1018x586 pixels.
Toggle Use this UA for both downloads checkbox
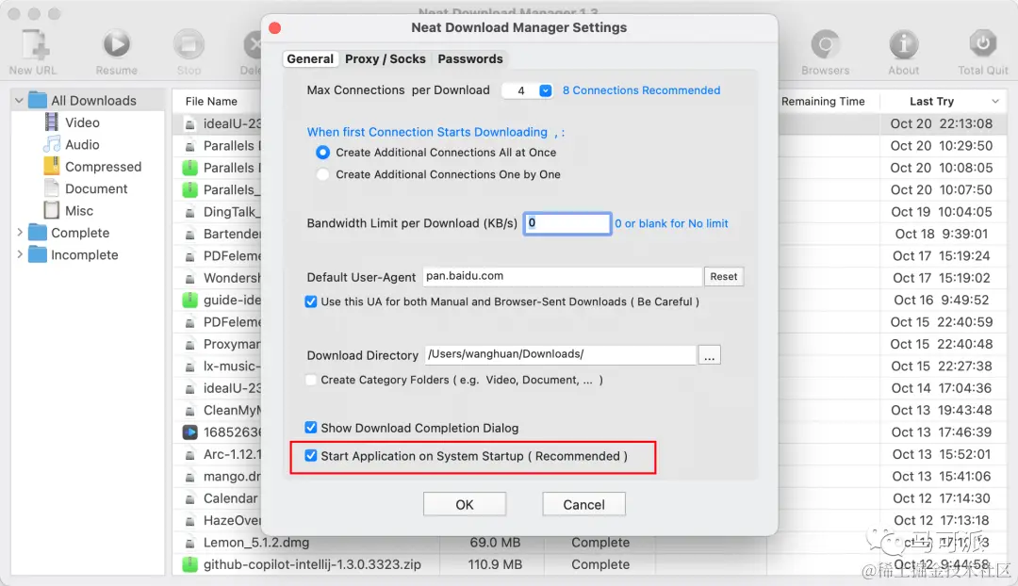coord(311,301)
